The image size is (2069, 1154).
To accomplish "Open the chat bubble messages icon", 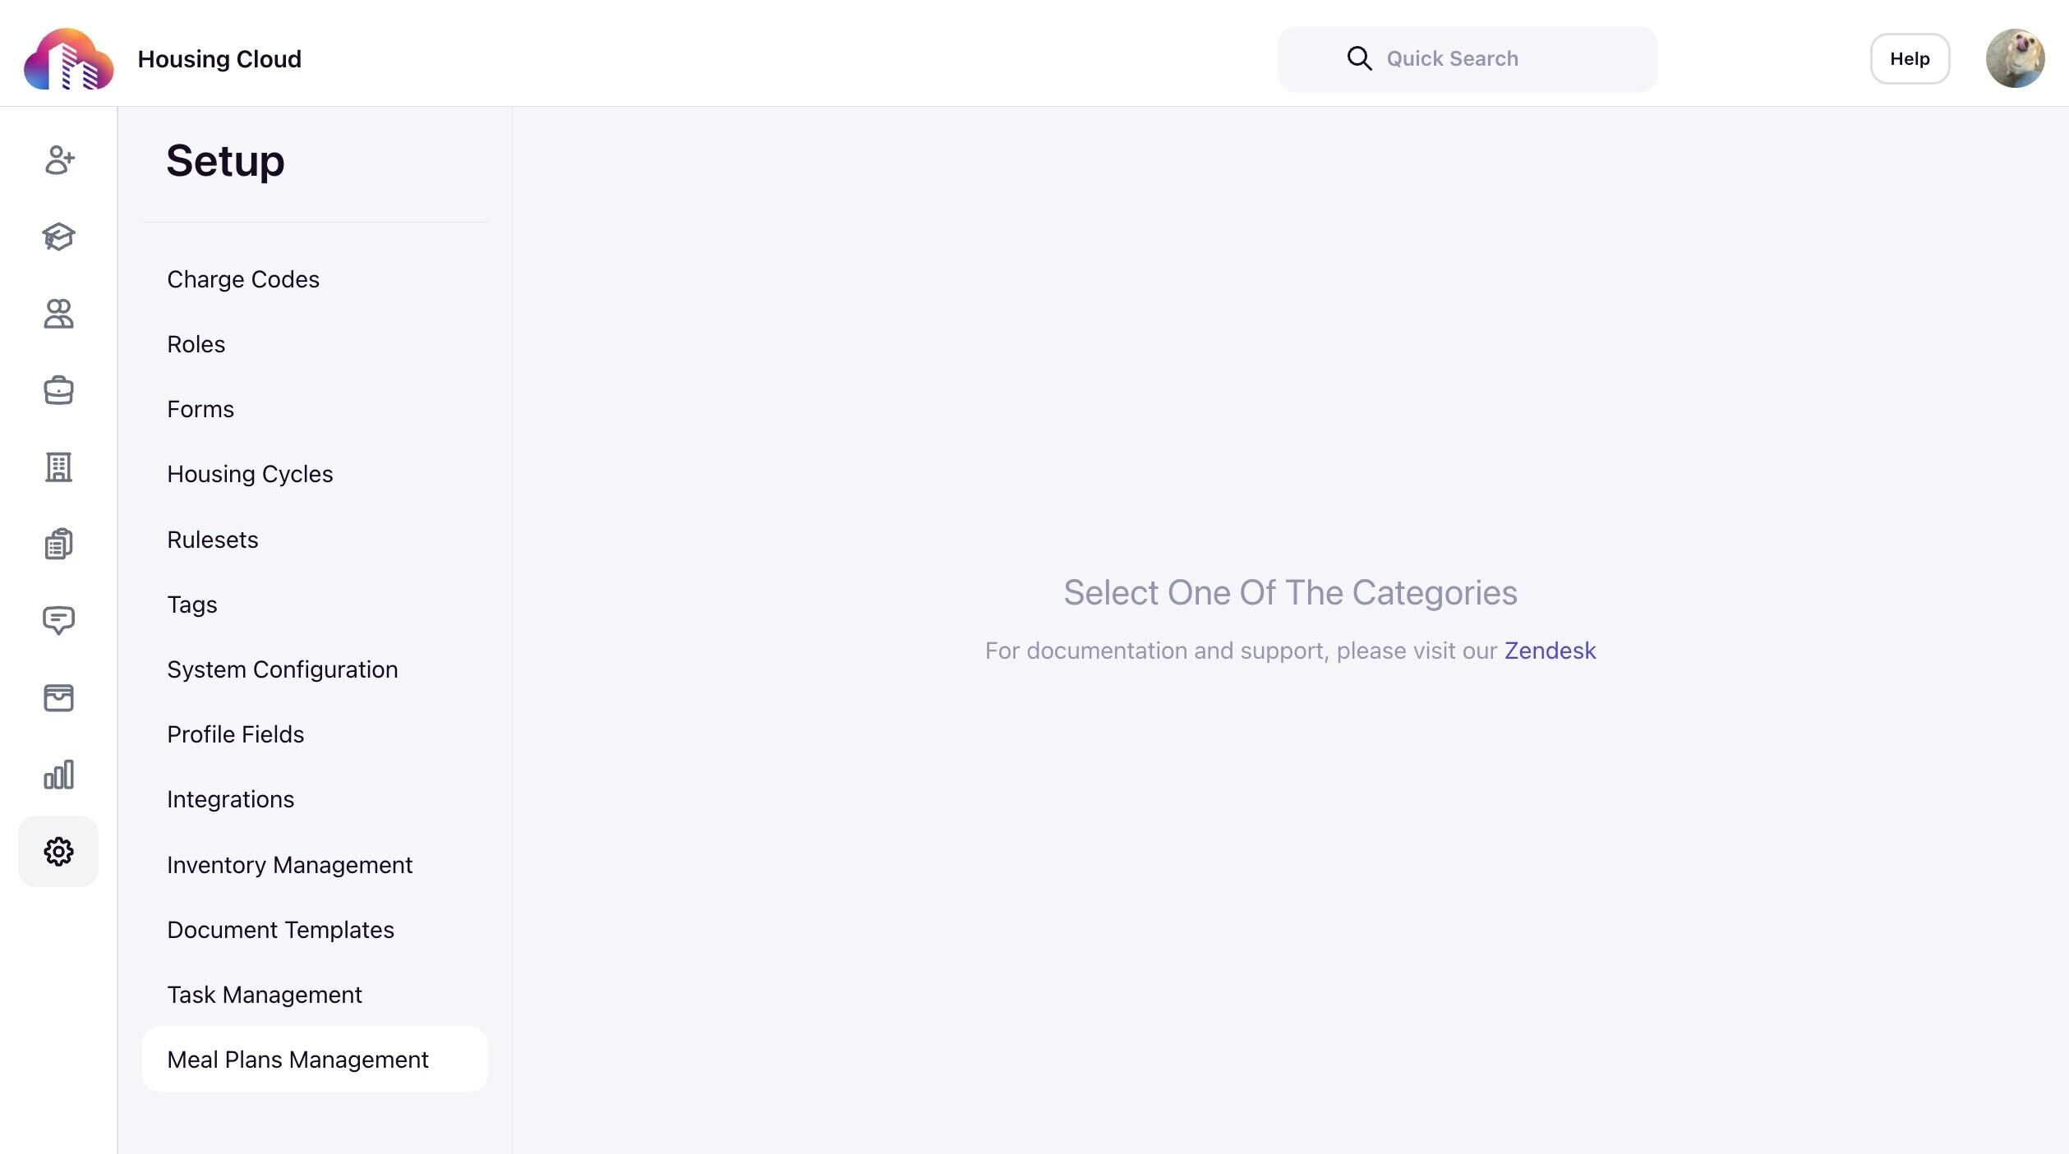I will click(x=58, y=620).
